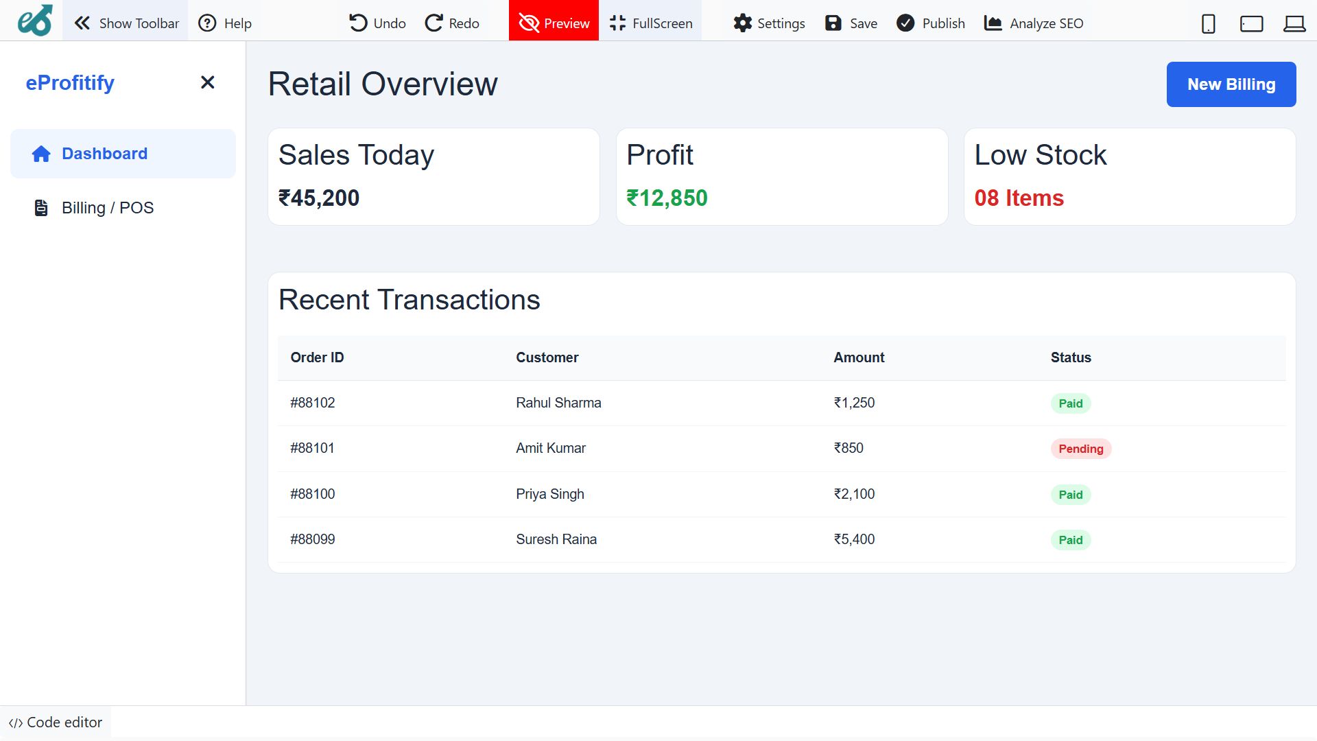Switch to laptop device preview icon
The image size is (1317, 741).
[1294, 24]
